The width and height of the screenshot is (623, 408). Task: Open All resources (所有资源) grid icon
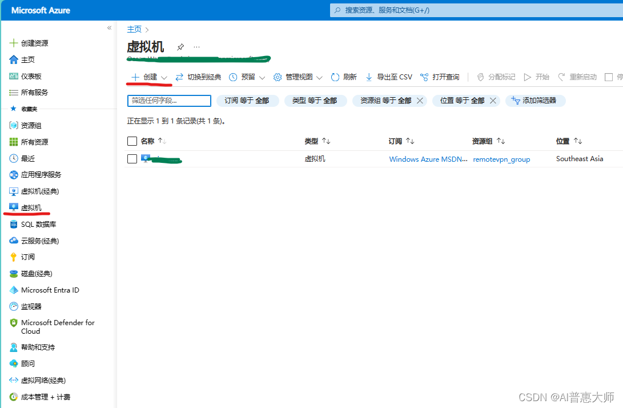pyautogui.click(x=14, y=142)
